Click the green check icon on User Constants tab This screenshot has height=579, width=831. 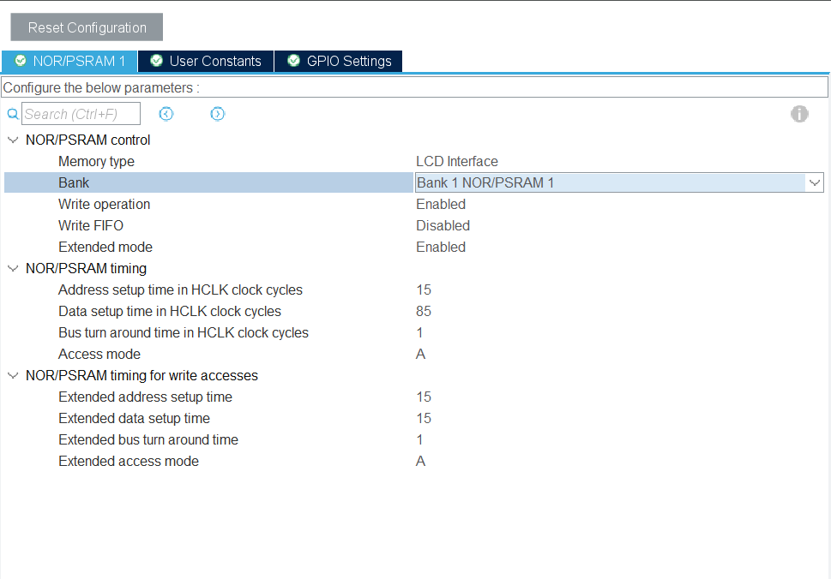coord(156,61)
